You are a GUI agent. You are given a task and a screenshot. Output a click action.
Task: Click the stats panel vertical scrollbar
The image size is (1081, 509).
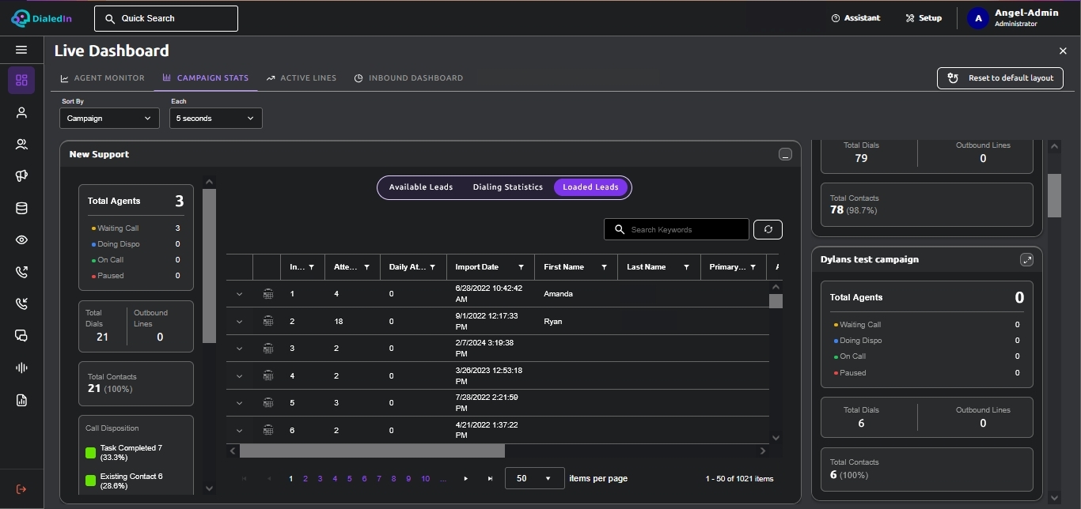pos(209,266)
